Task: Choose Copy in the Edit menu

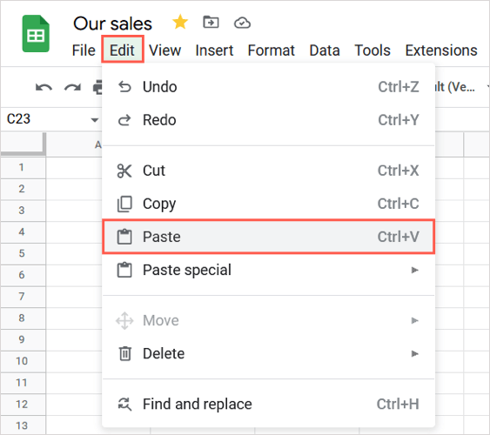Action: (x=268, y=204)
